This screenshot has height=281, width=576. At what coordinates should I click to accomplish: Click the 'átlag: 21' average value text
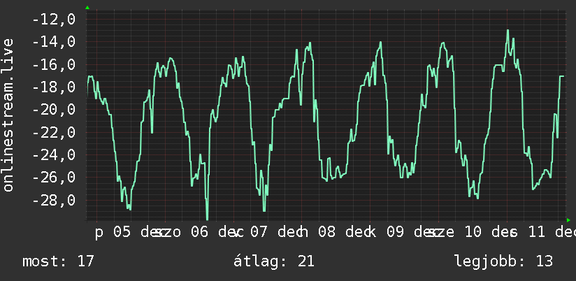274,261
